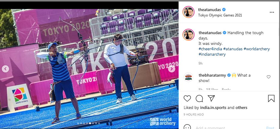
Task: Go back to the previous carousel photo
Action: [x=5, y=69]
